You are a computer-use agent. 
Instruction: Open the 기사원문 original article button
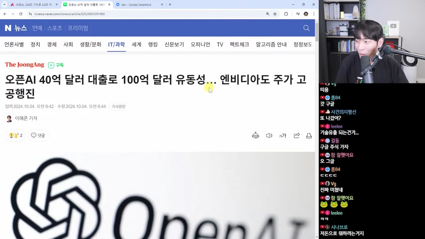pos(119,107)
